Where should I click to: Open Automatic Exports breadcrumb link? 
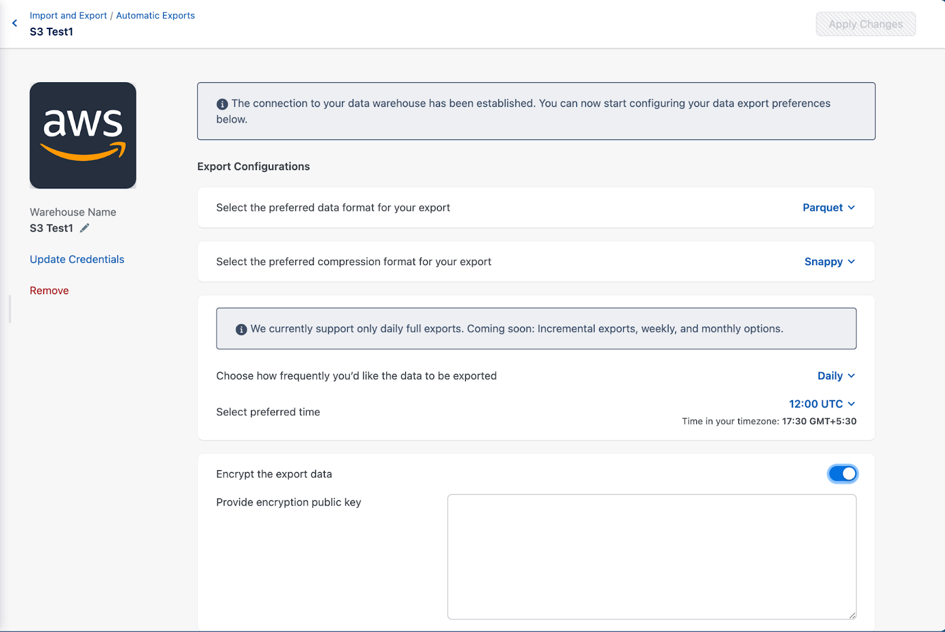[155, 15]
